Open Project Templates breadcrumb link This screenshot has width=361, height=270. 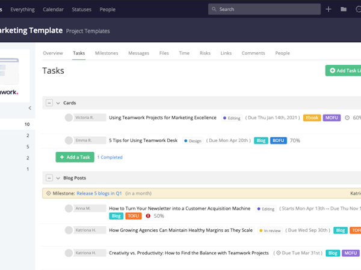click(88, 31)
